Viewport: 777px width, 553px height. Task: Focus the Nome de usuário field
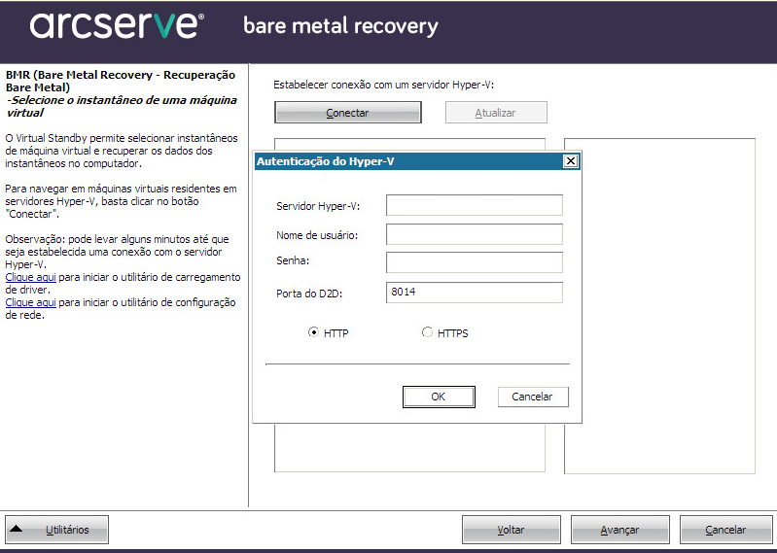tap(475, 234)
